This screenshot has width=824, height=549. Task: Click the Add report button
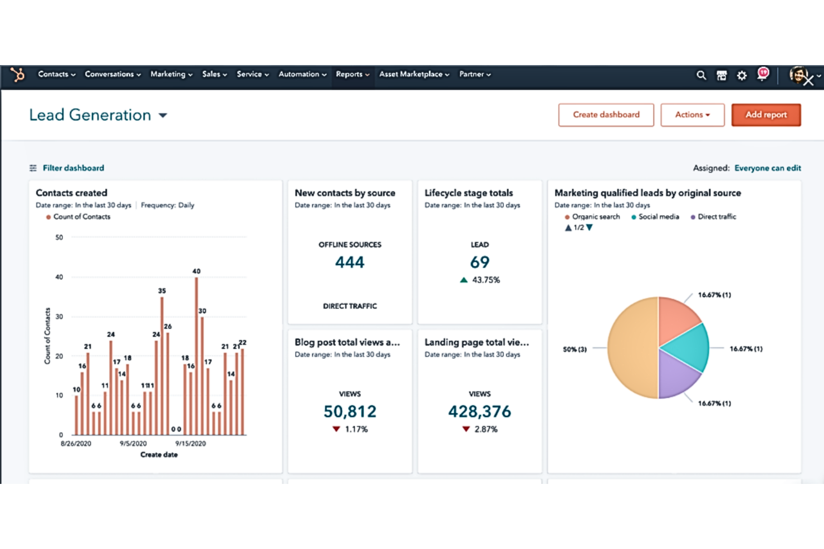coord(766,115)
